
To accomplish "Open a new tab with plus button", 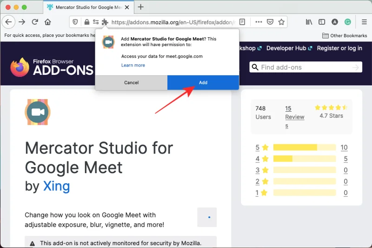I will pyautogui.click(x=141, y=7).
